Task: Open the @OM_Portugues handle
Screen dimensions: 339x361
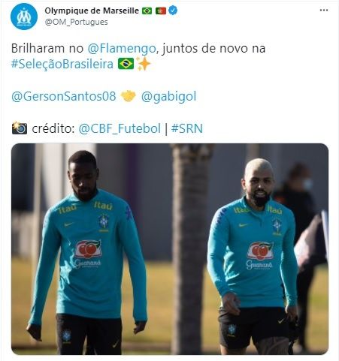Action: pos(76,22)
